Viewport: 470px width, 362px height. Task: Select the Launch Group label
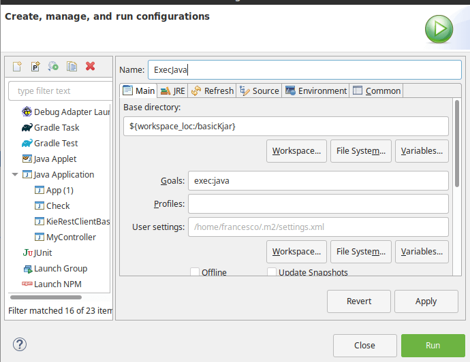[61, 268]
